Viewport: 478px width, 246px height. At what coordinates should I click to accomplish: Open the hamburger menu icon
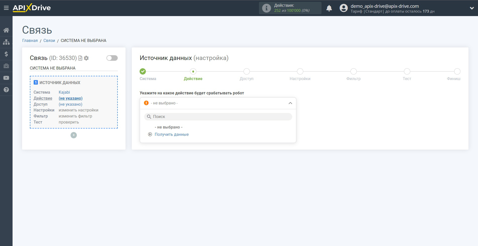click(6, 8)
